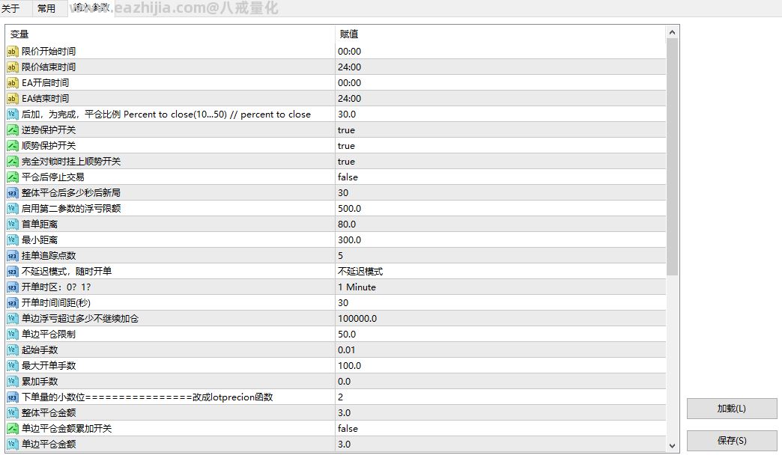Click the double icon beside 最小距离
The width and height of the screenshot is (782, 455).
point(13,239)
